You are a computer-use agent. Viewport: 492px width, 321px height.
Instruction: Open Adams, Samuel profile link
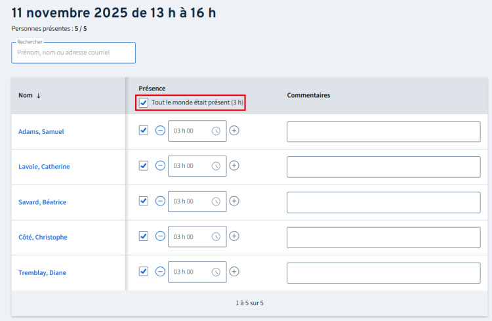(x=41, y=131)
